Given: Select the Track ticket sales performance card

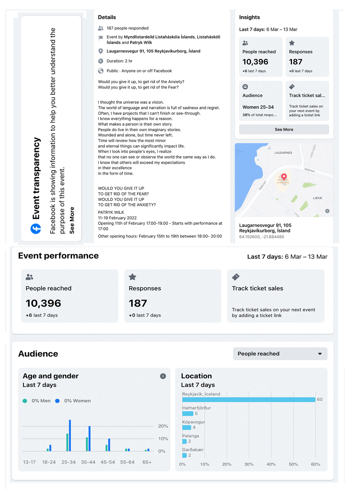Looking at the screenshot, I should pyautogui.click(x=276, y=296).
